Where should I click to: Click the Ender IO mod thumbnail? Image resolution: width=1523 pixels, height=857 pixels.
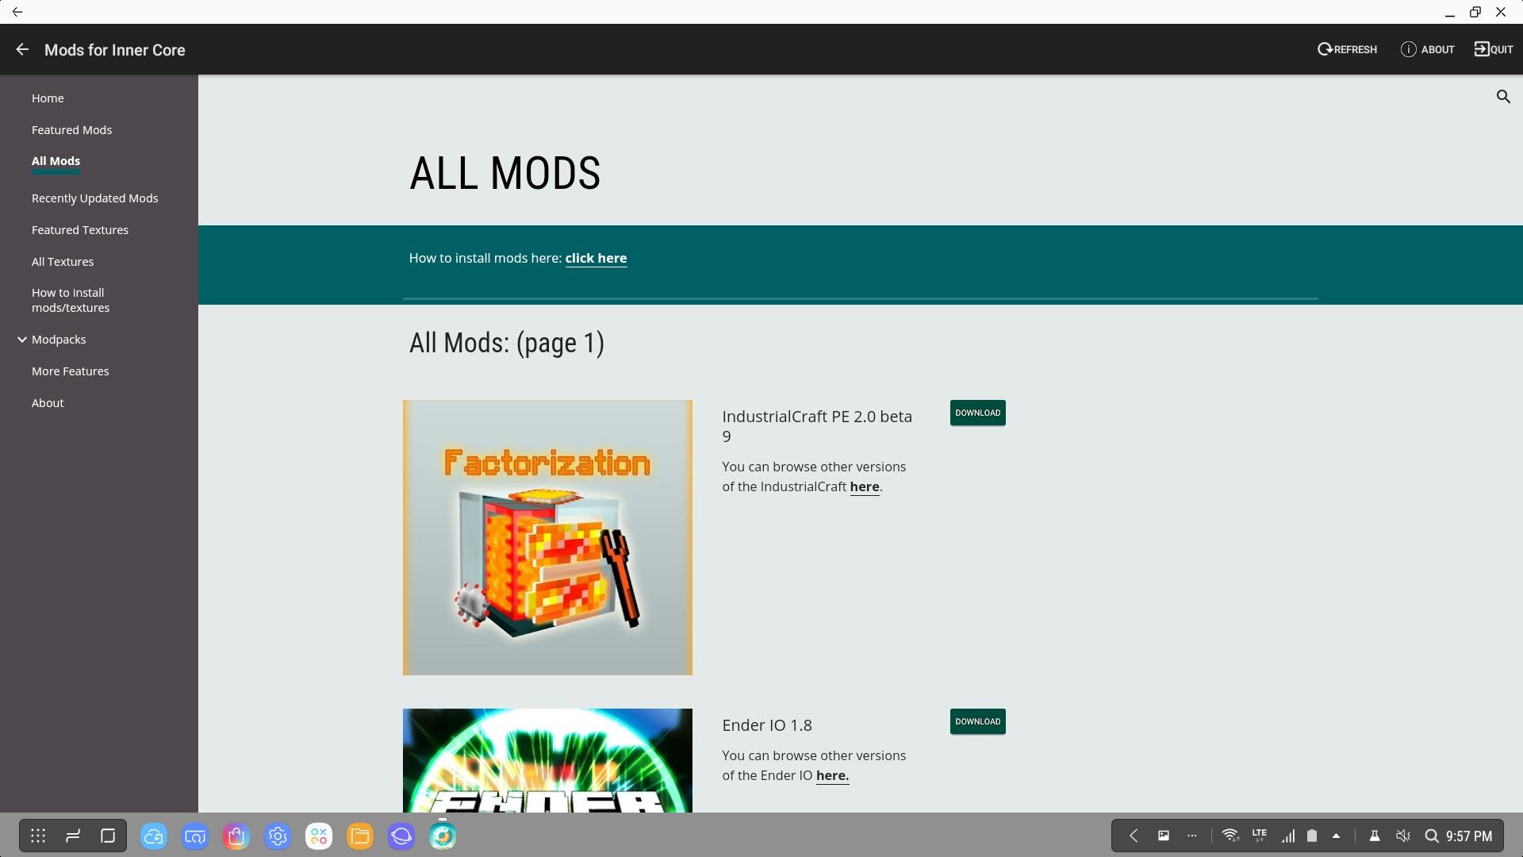pyautogui.click(x=547, y=760)
